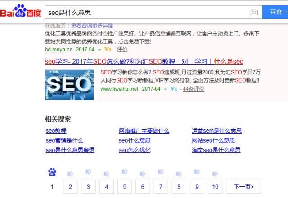Click the 相关搜索 heading

pyautogui.click(x=58, y=119)
